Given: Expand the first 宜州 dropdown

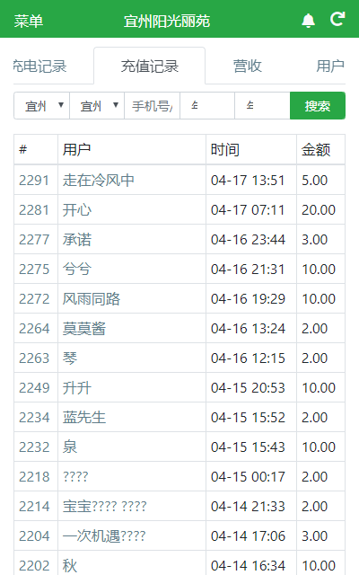Looking at the screenshot, I should (42, 106).
